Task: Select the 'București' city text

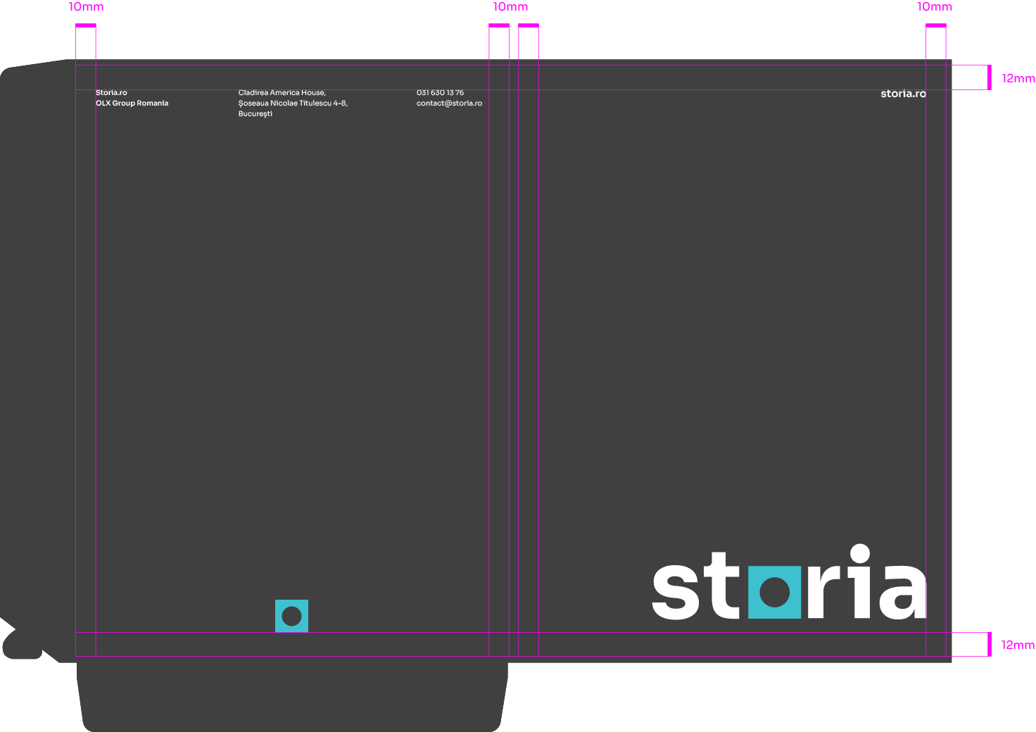Action: (255, 114)
